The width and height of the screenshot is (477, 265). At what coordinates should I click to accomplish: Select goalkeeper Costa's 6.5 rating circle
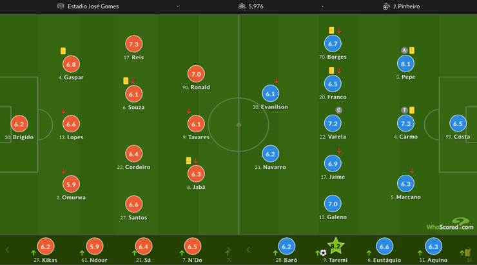click(x=458, y=124)
